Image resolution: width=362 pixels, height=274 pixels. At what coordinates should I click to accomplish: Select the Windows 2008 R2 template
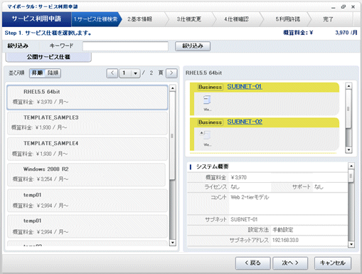(x=86, y=174)
